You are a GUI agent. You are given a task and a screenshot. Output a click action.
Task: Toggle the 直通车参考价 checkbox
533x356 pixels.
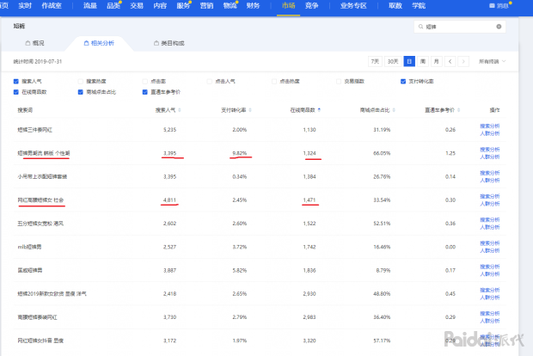coord(145,91)
